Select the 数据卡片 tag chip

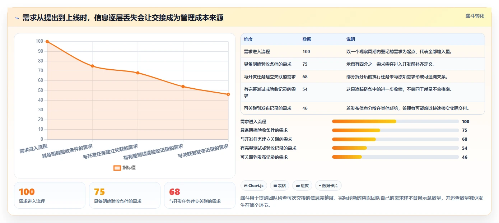(328, 186)
